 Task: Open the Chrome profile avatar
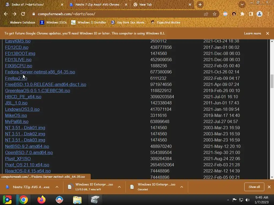(x=260, y=14)
